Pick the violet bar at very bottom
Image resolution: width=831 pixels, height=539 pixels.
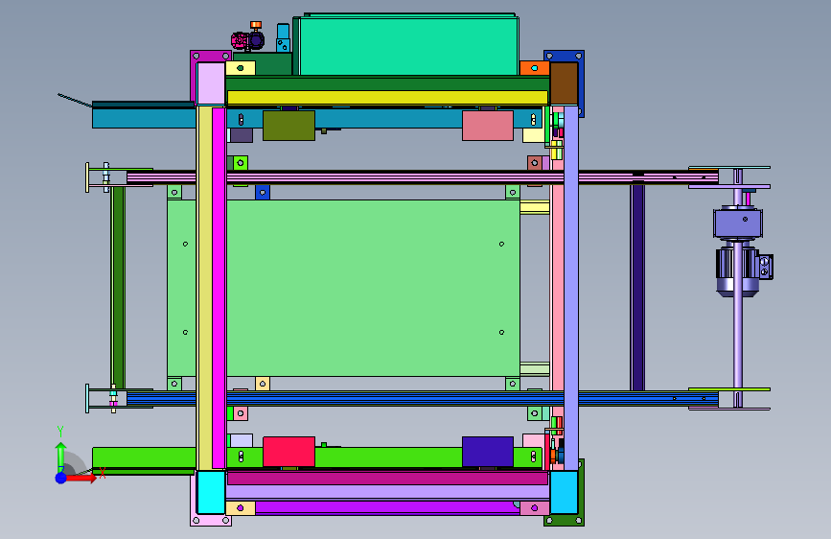[387, 507]
